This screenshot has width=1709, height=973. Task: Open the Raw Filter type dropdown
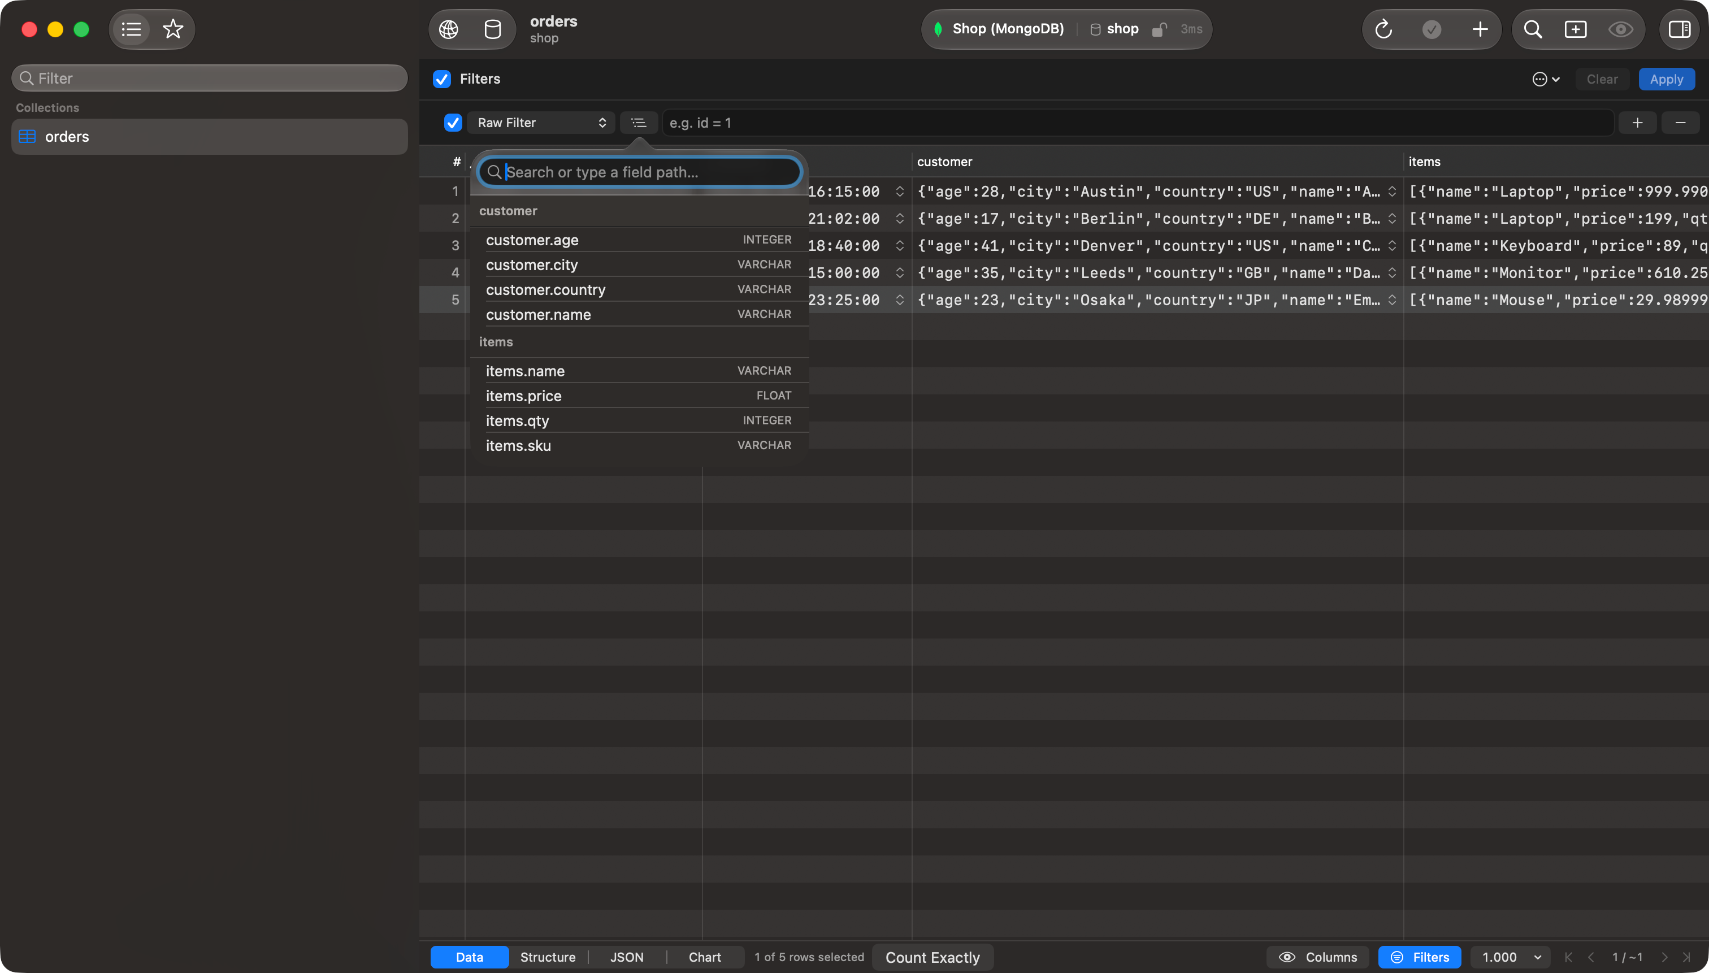click(541, 123)
